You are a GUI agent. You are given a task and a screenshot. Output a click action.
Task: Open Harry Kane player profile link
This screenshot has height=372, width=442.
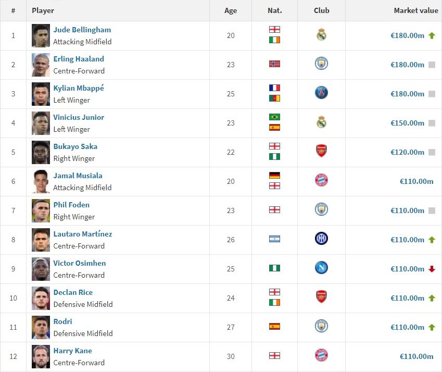(73, 351)
